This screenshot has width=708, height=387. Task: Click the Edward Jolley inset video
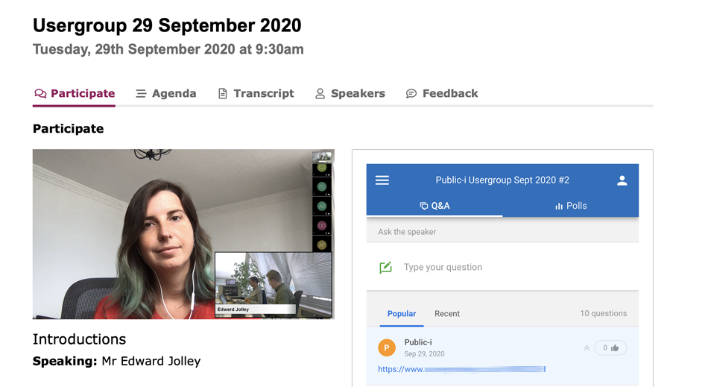point(274,285)
